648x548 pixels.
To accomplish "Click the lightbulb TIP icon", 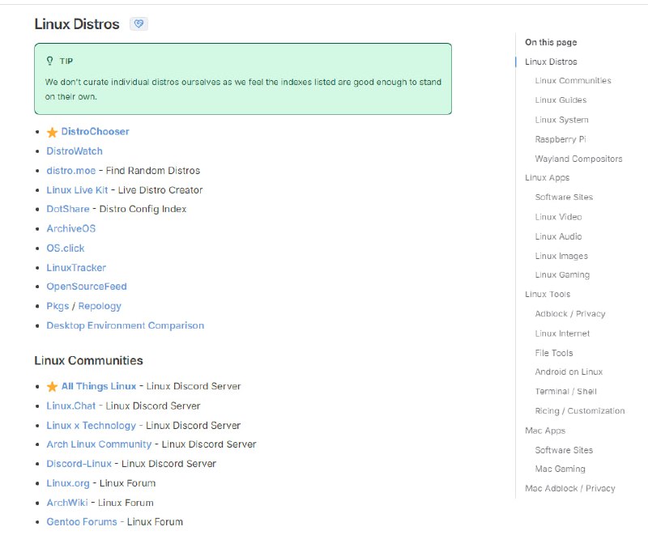I will point(50,61).
